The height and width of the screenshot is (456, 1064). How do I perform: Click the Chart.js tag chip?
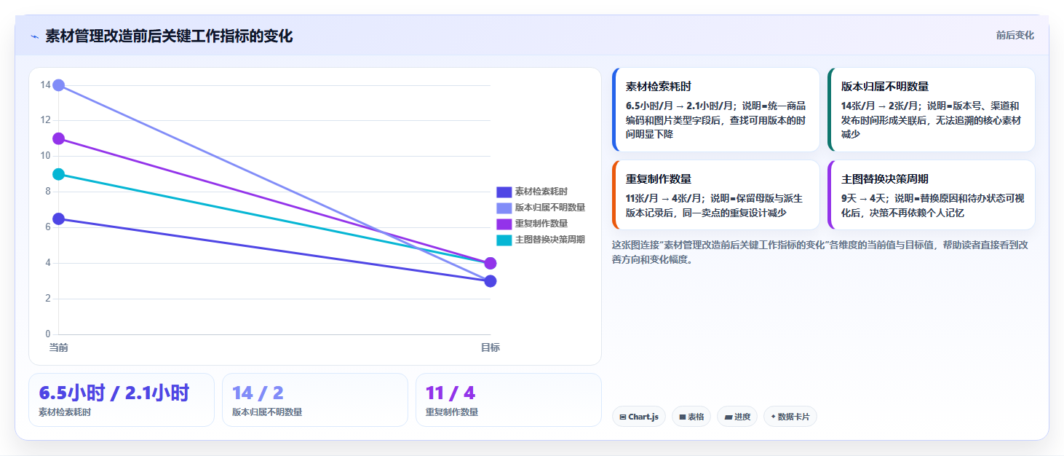638,417
